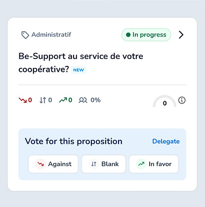Click the Delegate link
This screenshot has height=207, width=205.
pos(166,141)
